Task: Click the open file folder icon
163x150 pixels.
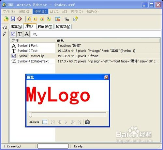Action: click(6, 19)
